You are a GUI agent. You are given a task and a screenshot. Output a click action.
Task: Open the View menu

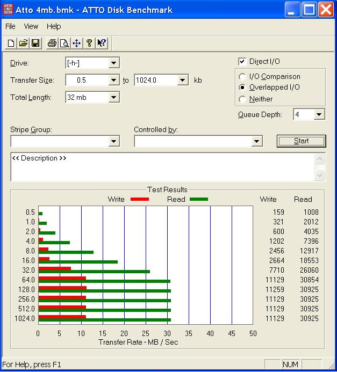click(x=31, y=26)
